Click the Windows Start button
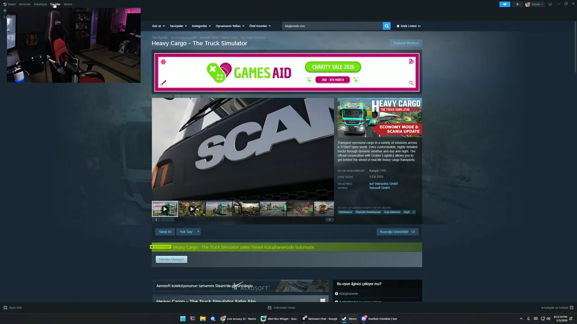Viewport: 577px width, 324px height. 183,319
